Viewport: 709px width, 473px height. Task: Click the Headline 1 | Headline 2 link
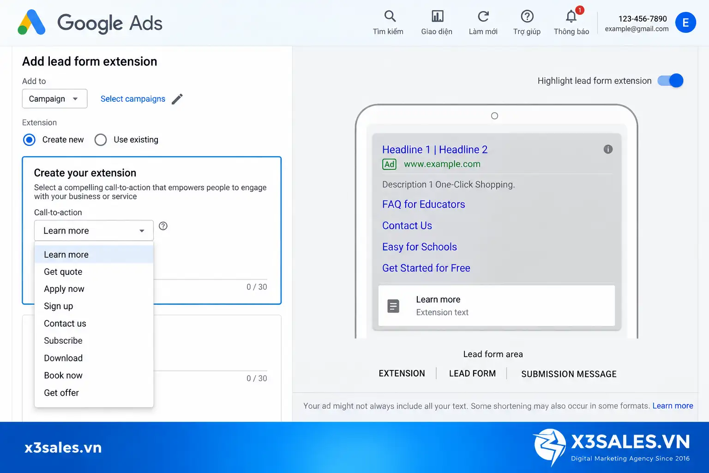point(435,150)
